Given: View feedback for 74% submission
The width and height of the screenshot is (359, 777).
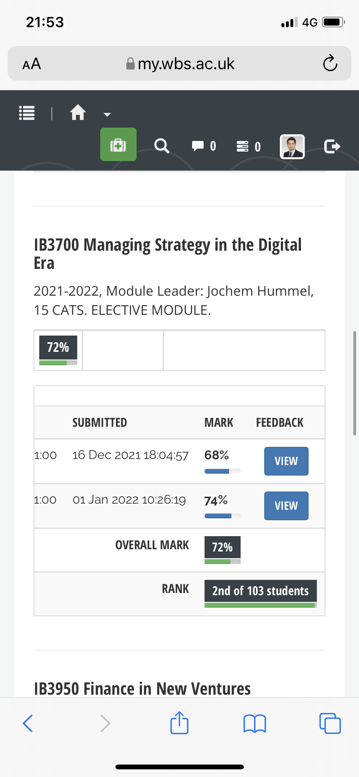Looking at the screenshot, I should pos(286,506).
